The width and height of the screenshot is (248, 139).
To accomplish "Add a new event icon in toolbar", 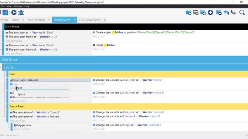I will click(188, 12).
